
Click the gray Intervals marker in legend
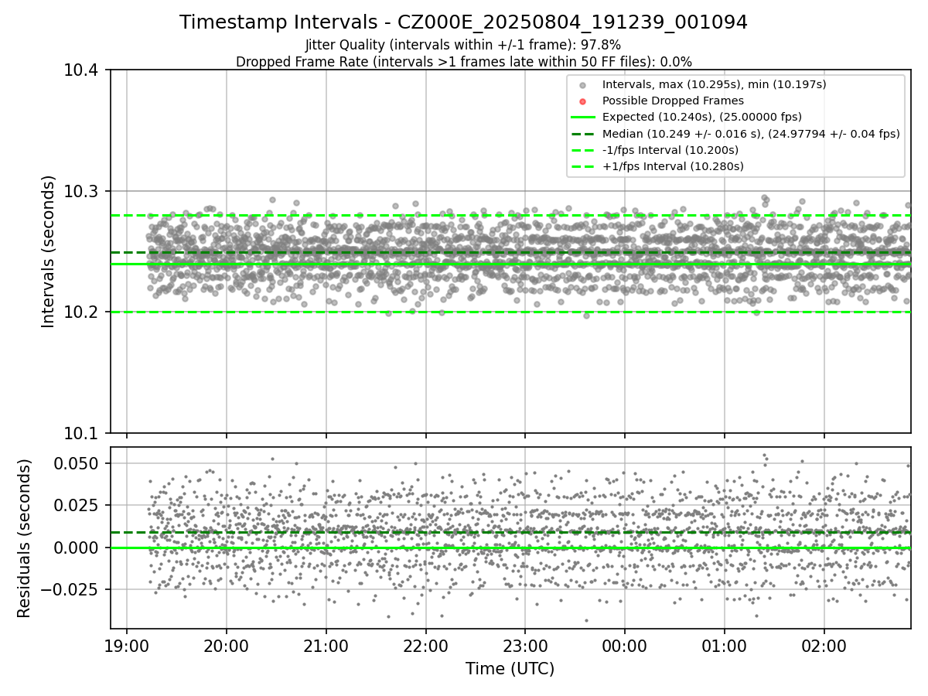click(x=583, y=85)
